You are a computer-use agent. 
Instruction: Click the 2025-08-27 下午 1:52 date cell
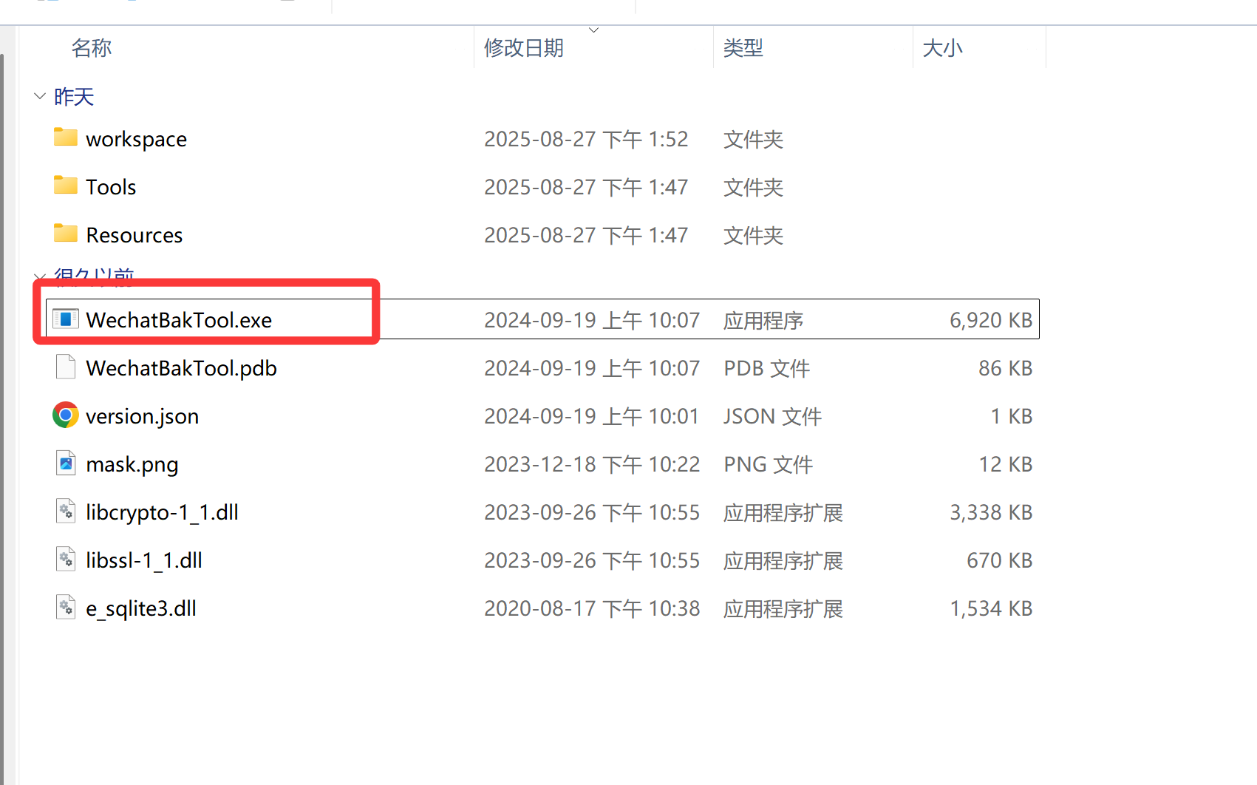point(586,139)
